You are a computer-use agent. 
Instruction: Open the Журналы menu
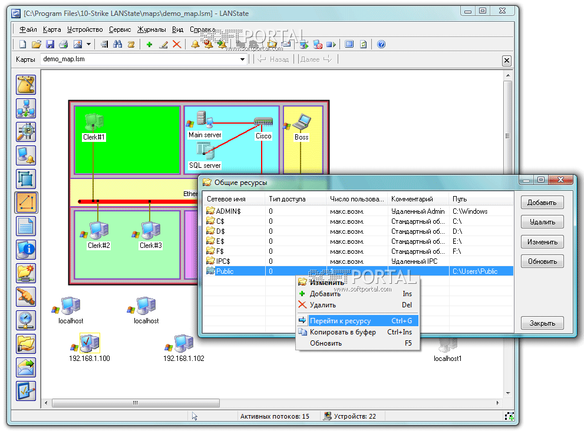tap(151, 29)
